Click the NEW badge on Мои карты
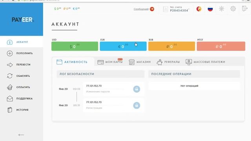The width and height of the screenshot is (251, 141). click(x=120, y=59)
